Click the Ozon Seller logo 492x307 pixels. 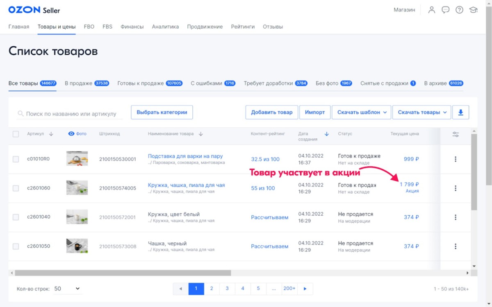pyautogui.click(x=34, y=10)
